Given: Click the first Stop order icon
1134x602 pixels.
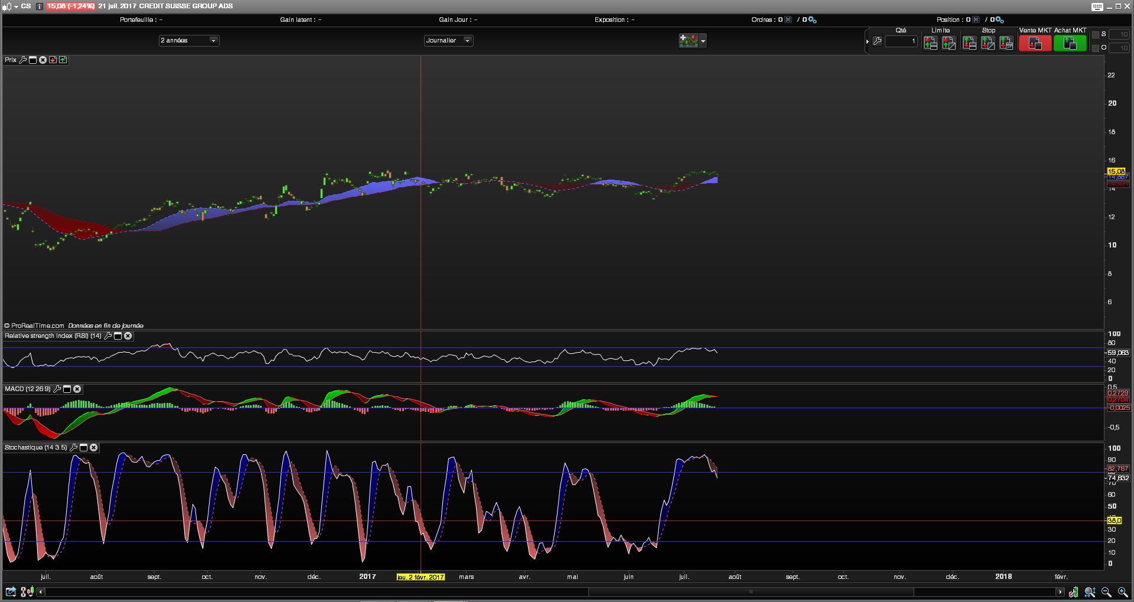Looking at the screenshot, I should click(969, 43).
